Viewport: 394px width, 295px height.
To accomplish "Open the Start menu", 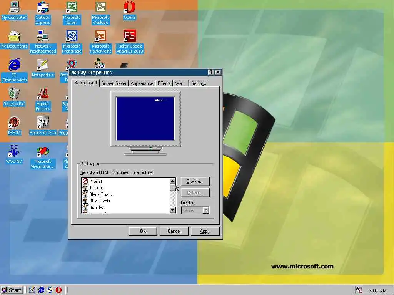I will point(12,290).
